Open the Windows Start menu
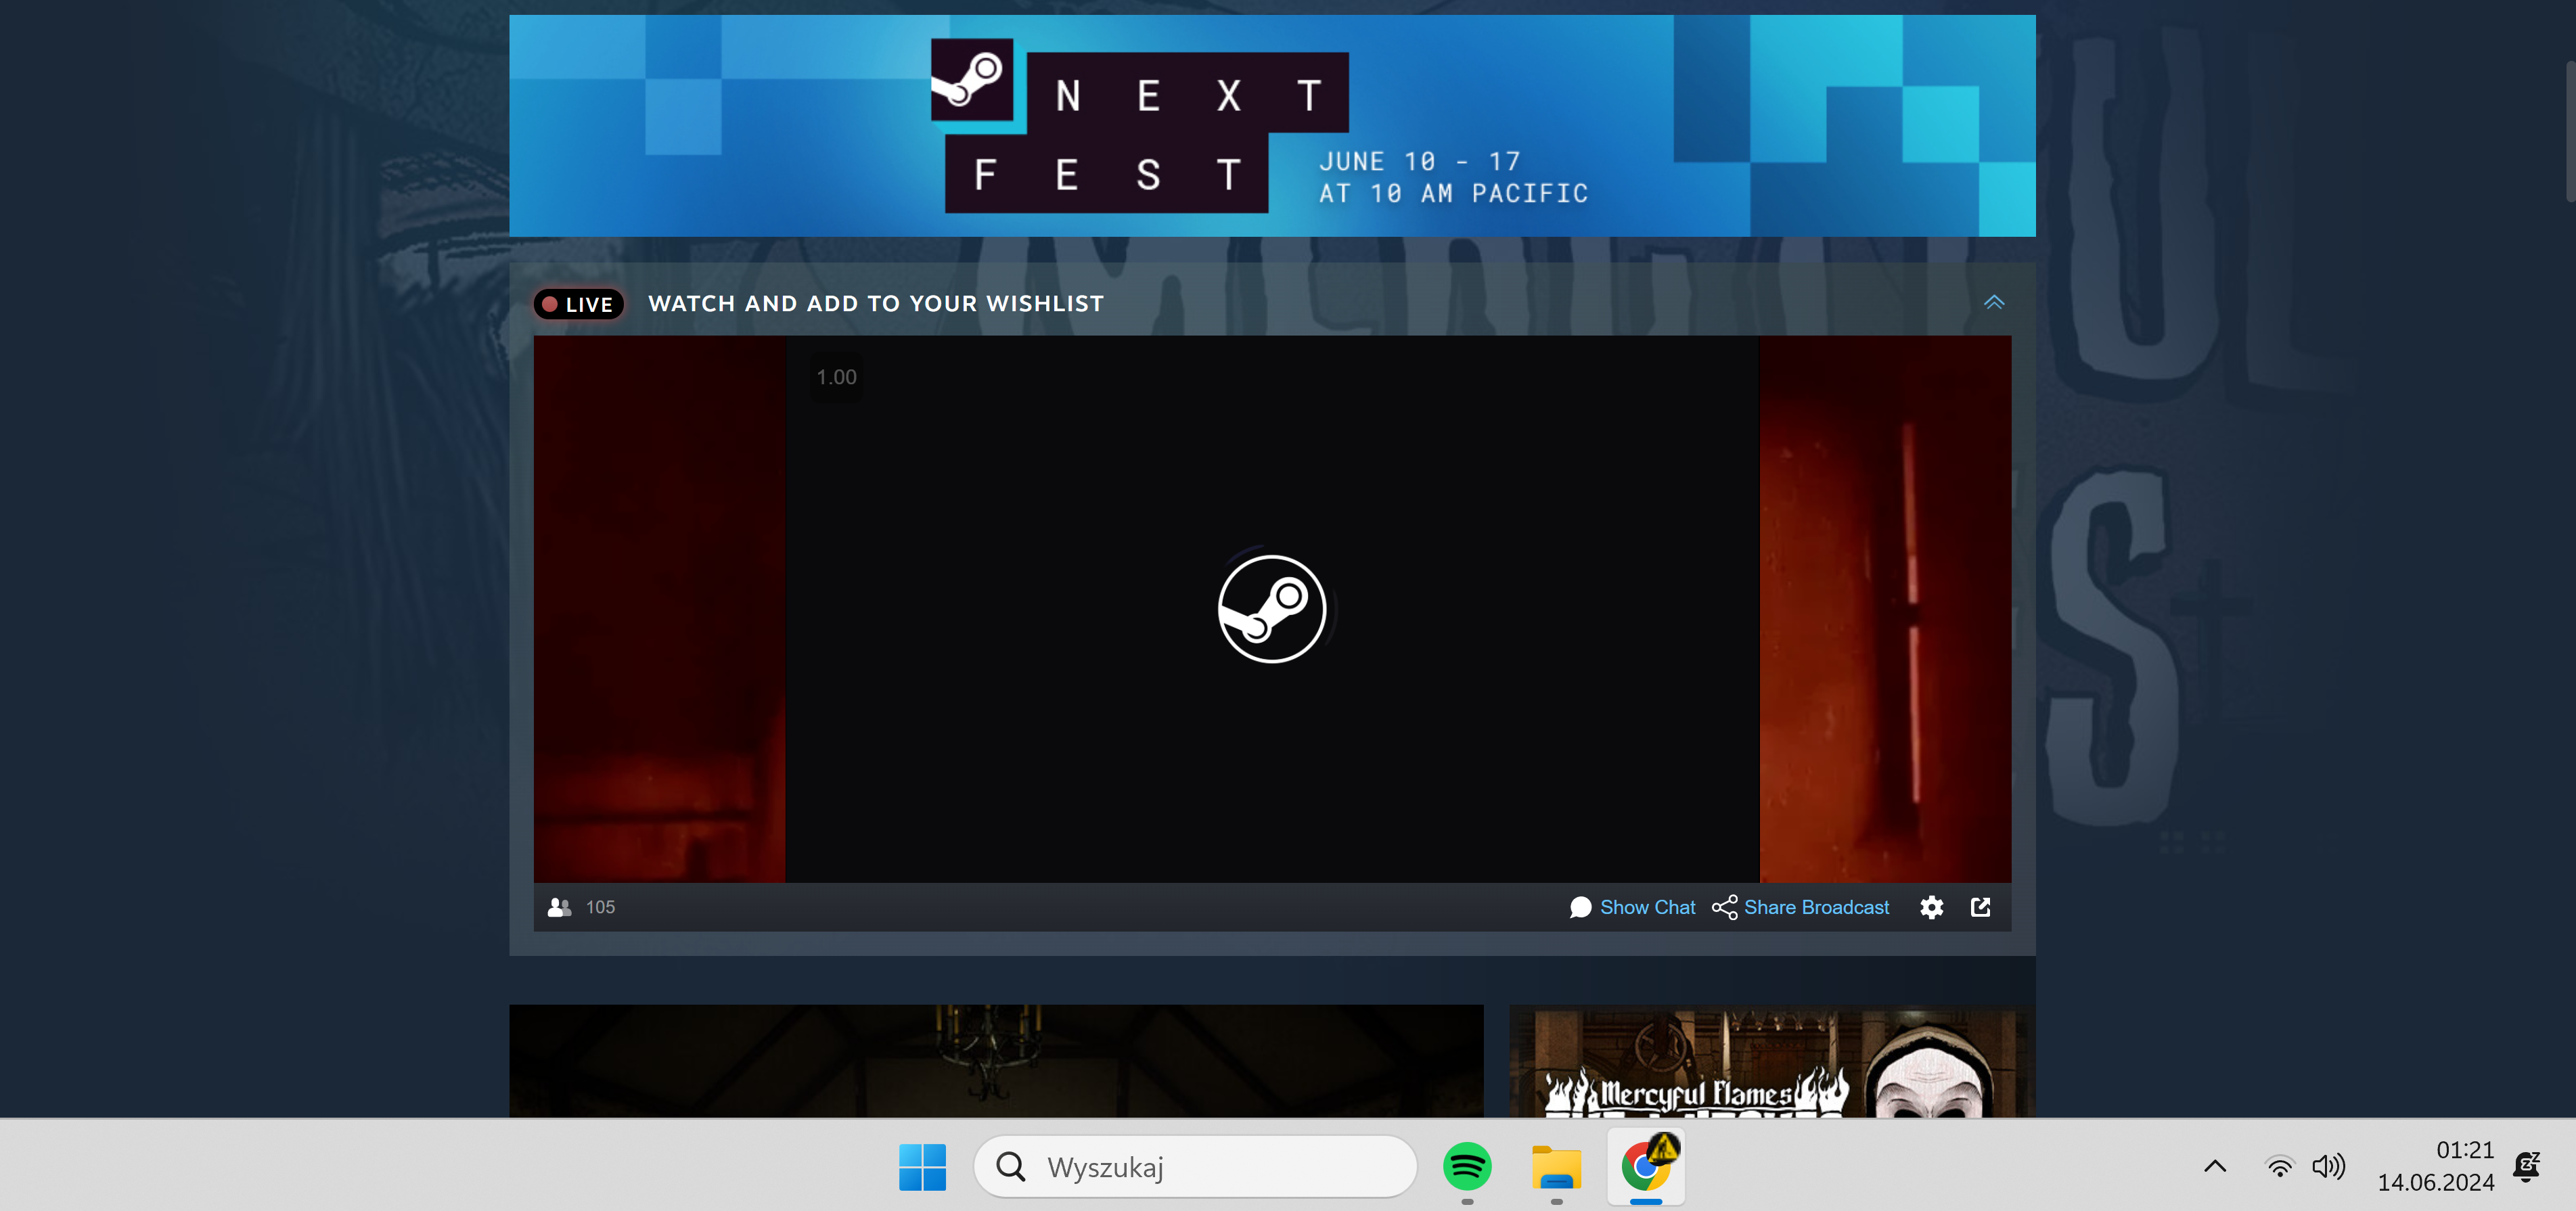Image resolution: width=2576 pixels, height=1211 pixels. coord(922,1166)
